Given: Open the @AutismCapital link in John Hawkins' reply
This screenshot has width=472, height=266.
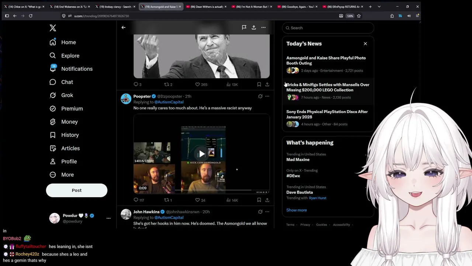Looking at the screenshot, I should click(x=169, y=218).
